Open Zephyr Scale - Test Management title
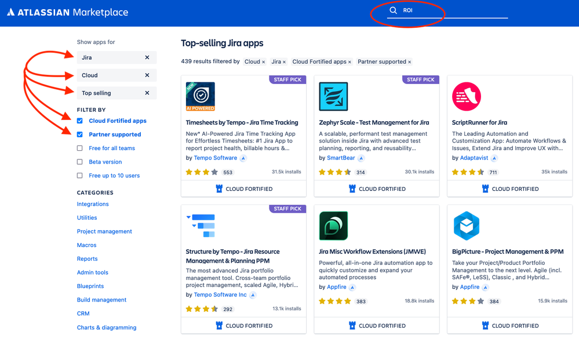The width and height of the screenshot is (579, 338). pos(374,122)
